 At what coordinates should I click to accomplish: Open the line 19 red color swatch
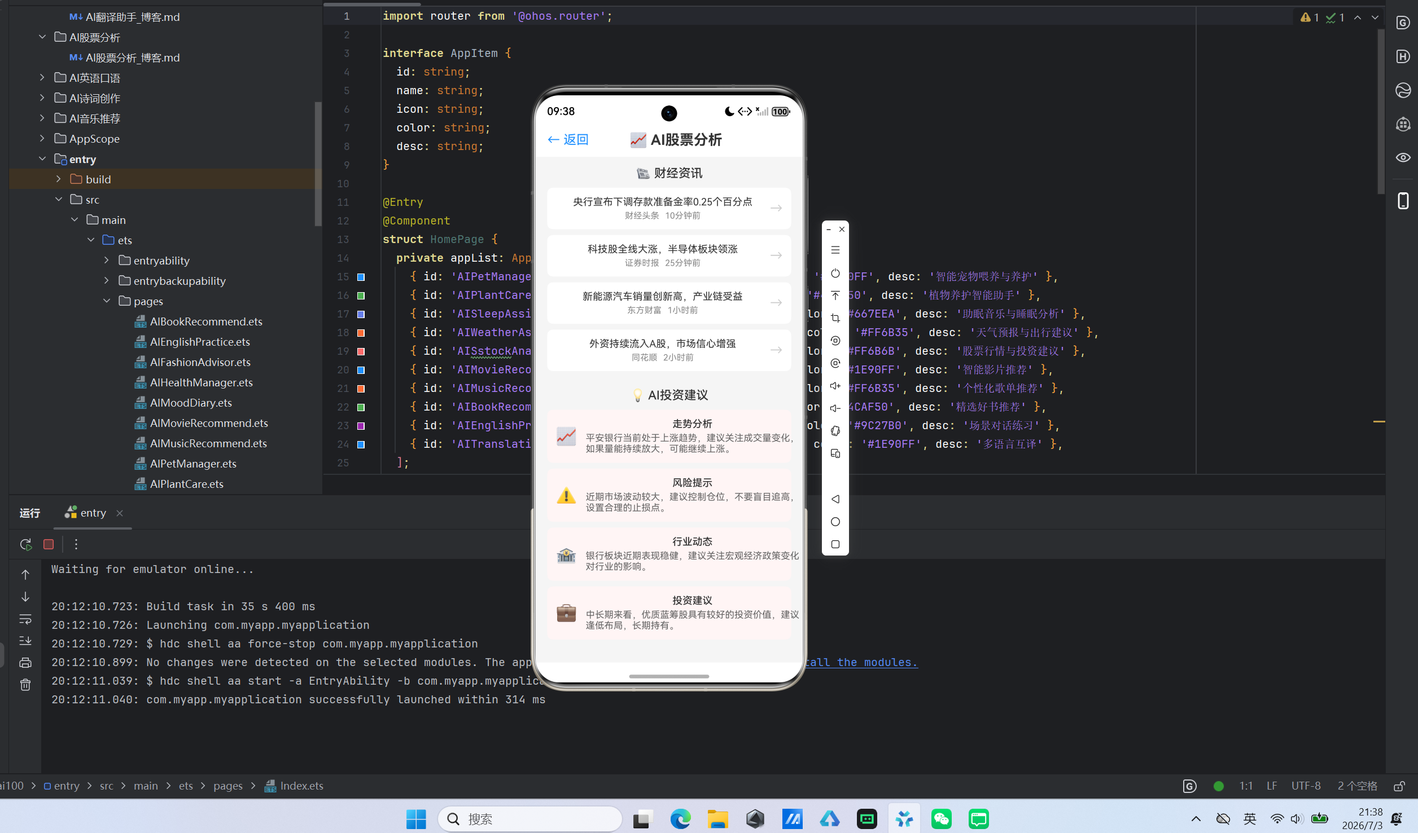[361, 351]
